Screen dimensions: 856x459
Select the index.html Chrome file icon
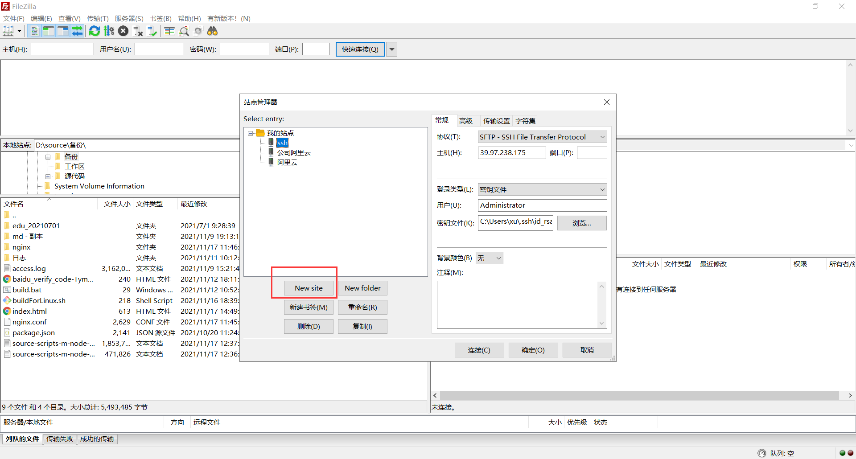[x=7, y=311]
